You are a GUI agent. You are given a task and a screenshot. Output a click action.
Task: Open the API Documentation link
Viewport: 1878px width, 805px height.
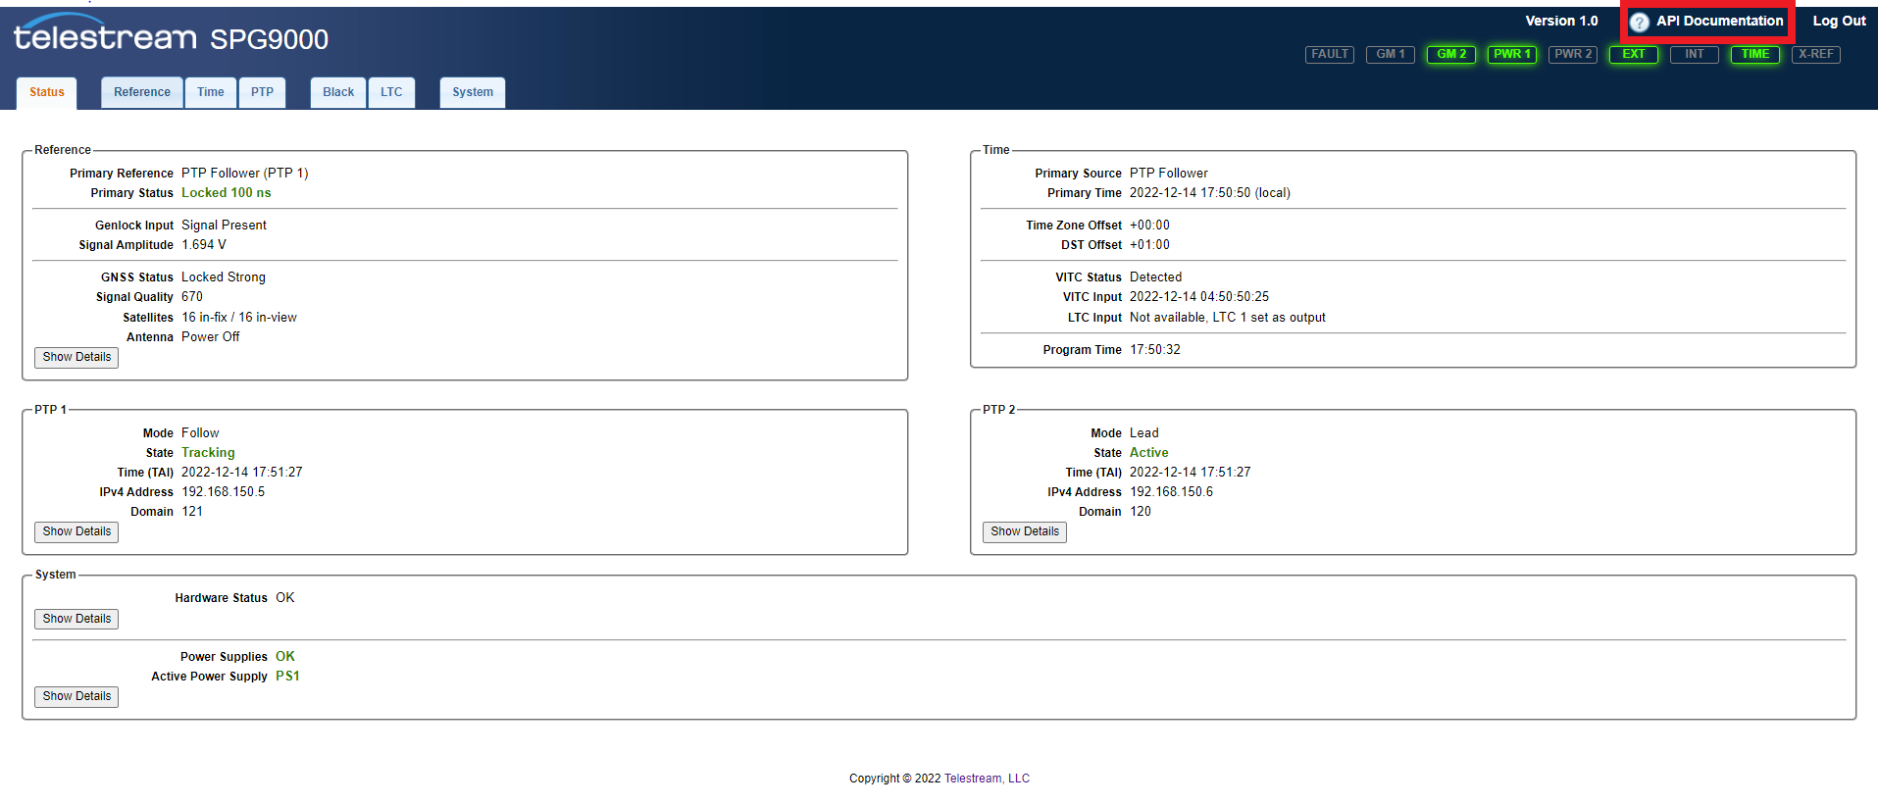point(1719,21)
